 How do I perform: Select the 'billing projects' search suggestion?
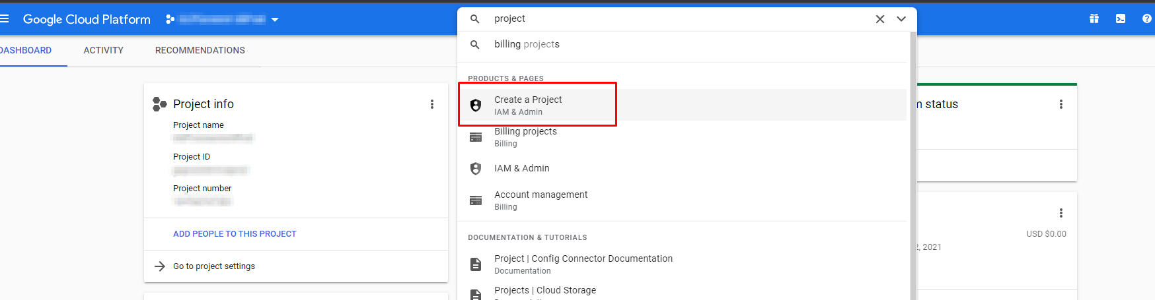pyautogui.click(x=683, y=44)
